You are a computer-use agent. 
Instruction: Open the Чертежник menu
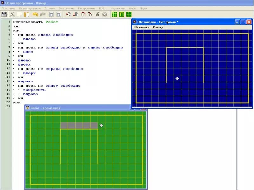pyautogui.click(x=118, y=9)
